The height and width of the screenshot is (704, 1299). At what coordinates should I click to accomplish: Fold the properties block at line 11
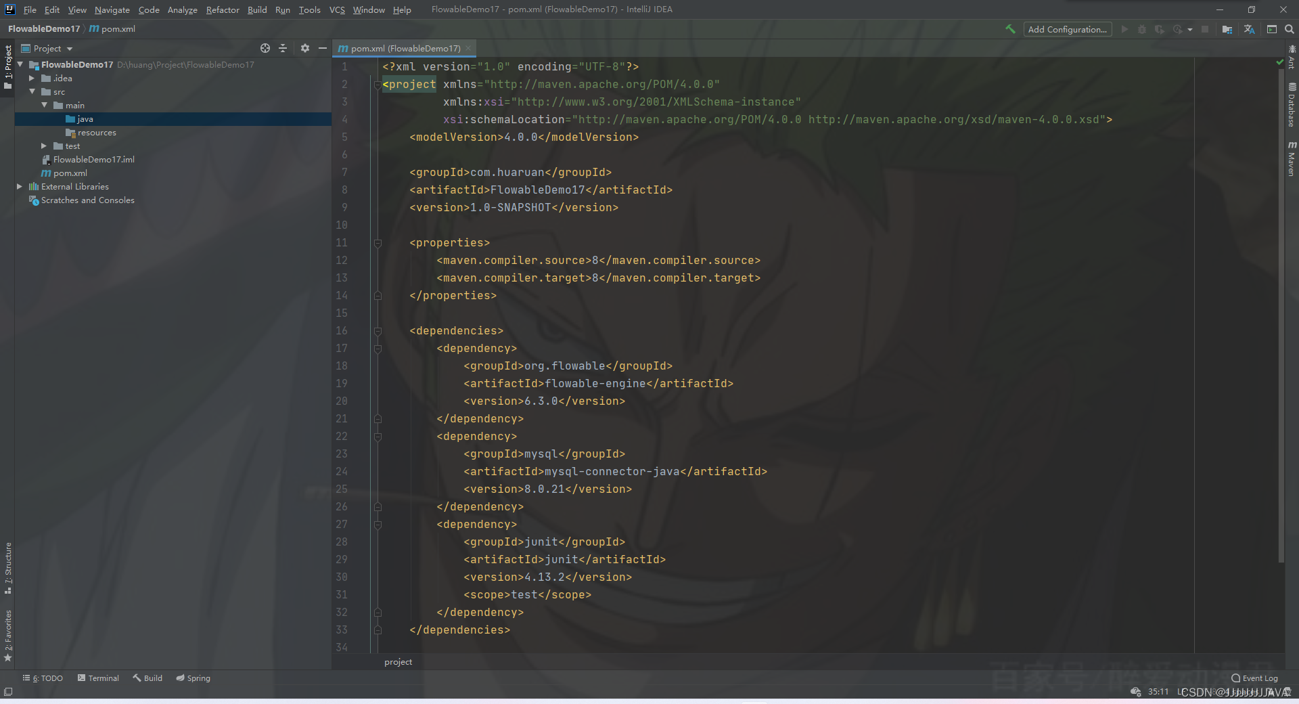pos(378,243)
